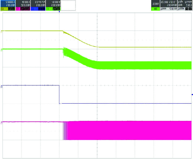Click the yellow channel ground marker at left

pos(2,31)
